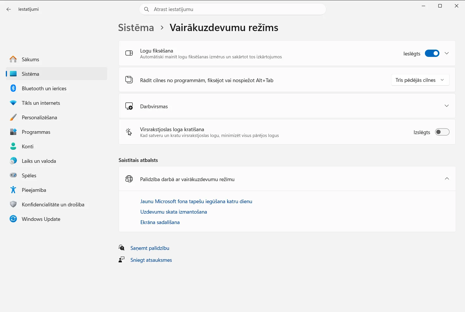Viewport: 465px width, 312px height.
Task: Click the Sniegt atsauksmes link
Action: (151, 260)
